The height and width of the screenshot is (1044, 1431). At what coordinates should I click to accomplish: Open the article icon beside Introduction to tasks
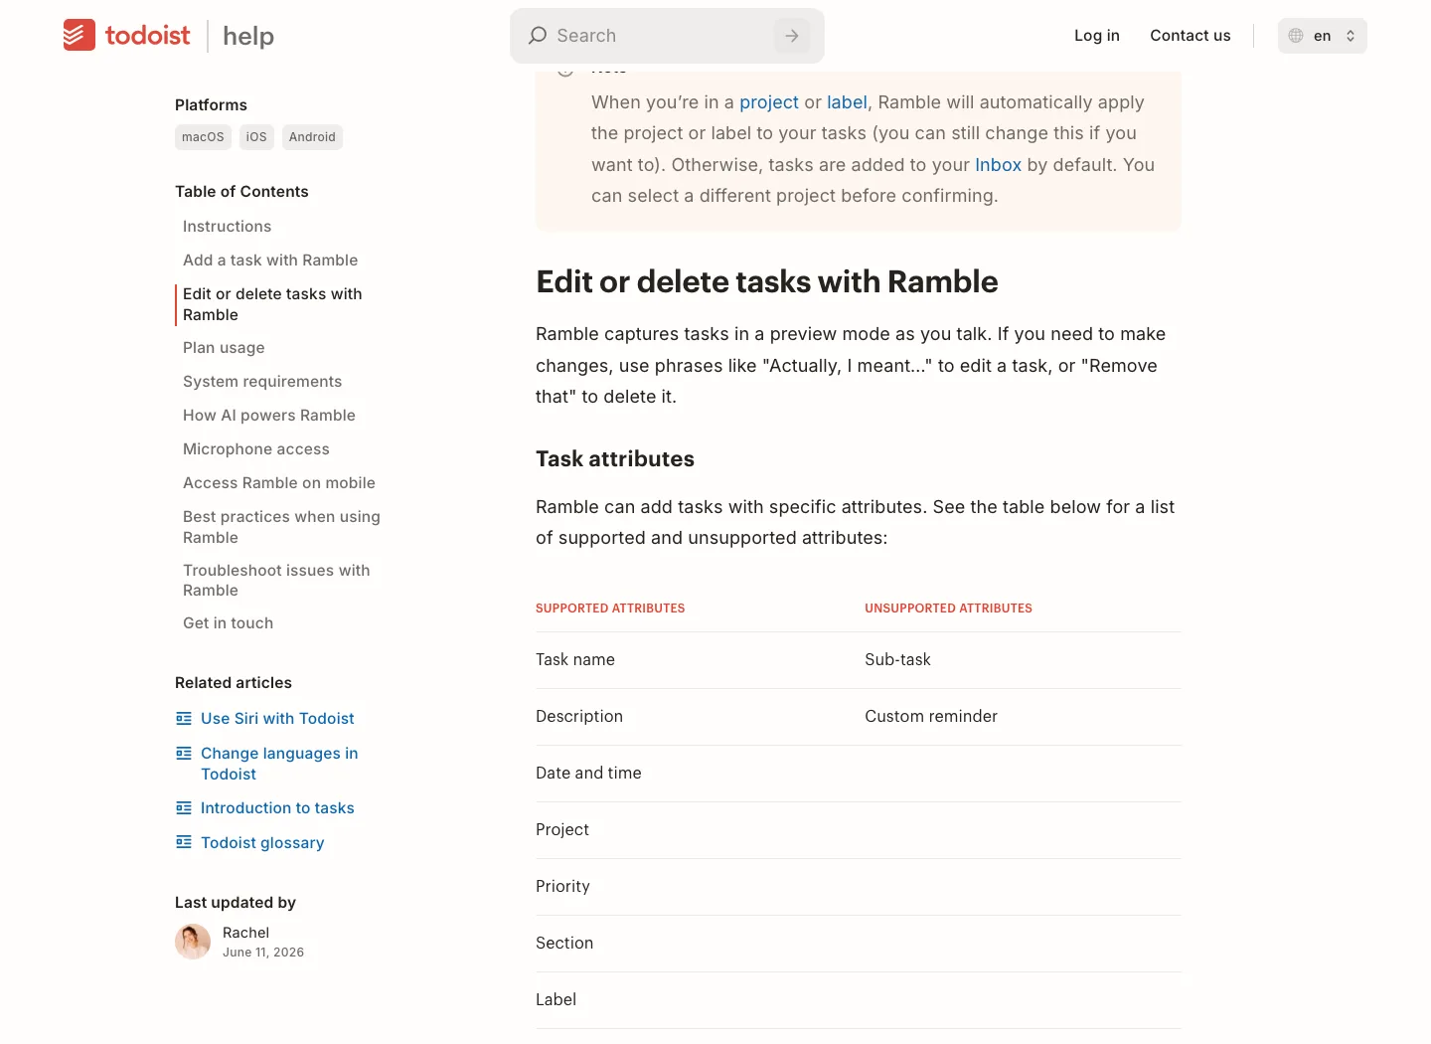(x=184, y=807)
